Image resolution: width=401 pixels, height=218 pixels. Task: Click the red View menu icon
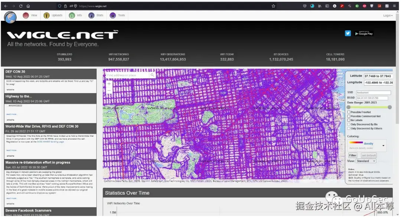pyautogui.click(x=26, y=15)
